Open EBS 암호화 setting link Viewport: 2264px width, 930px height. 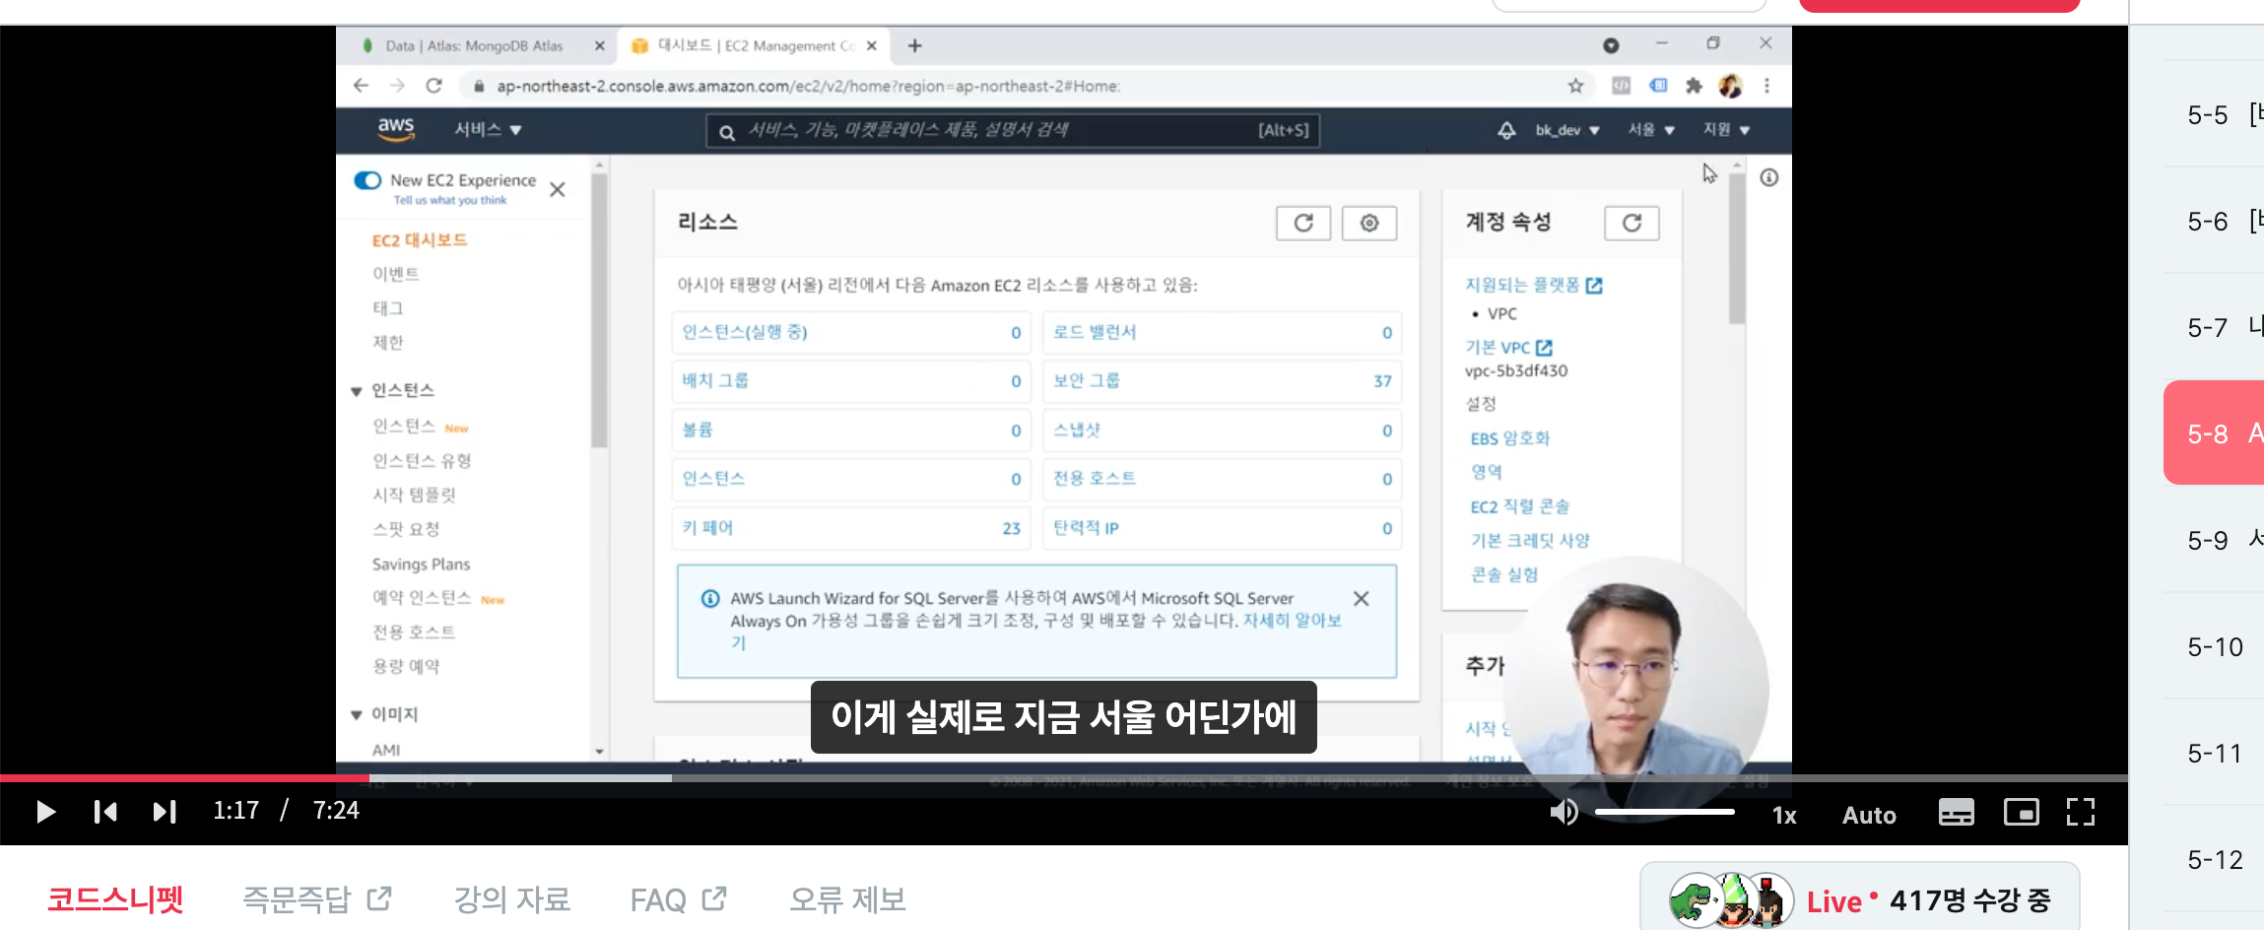click(1510, 438)
